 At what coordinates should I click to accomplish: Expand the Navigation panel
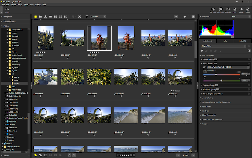coord(2,16)
